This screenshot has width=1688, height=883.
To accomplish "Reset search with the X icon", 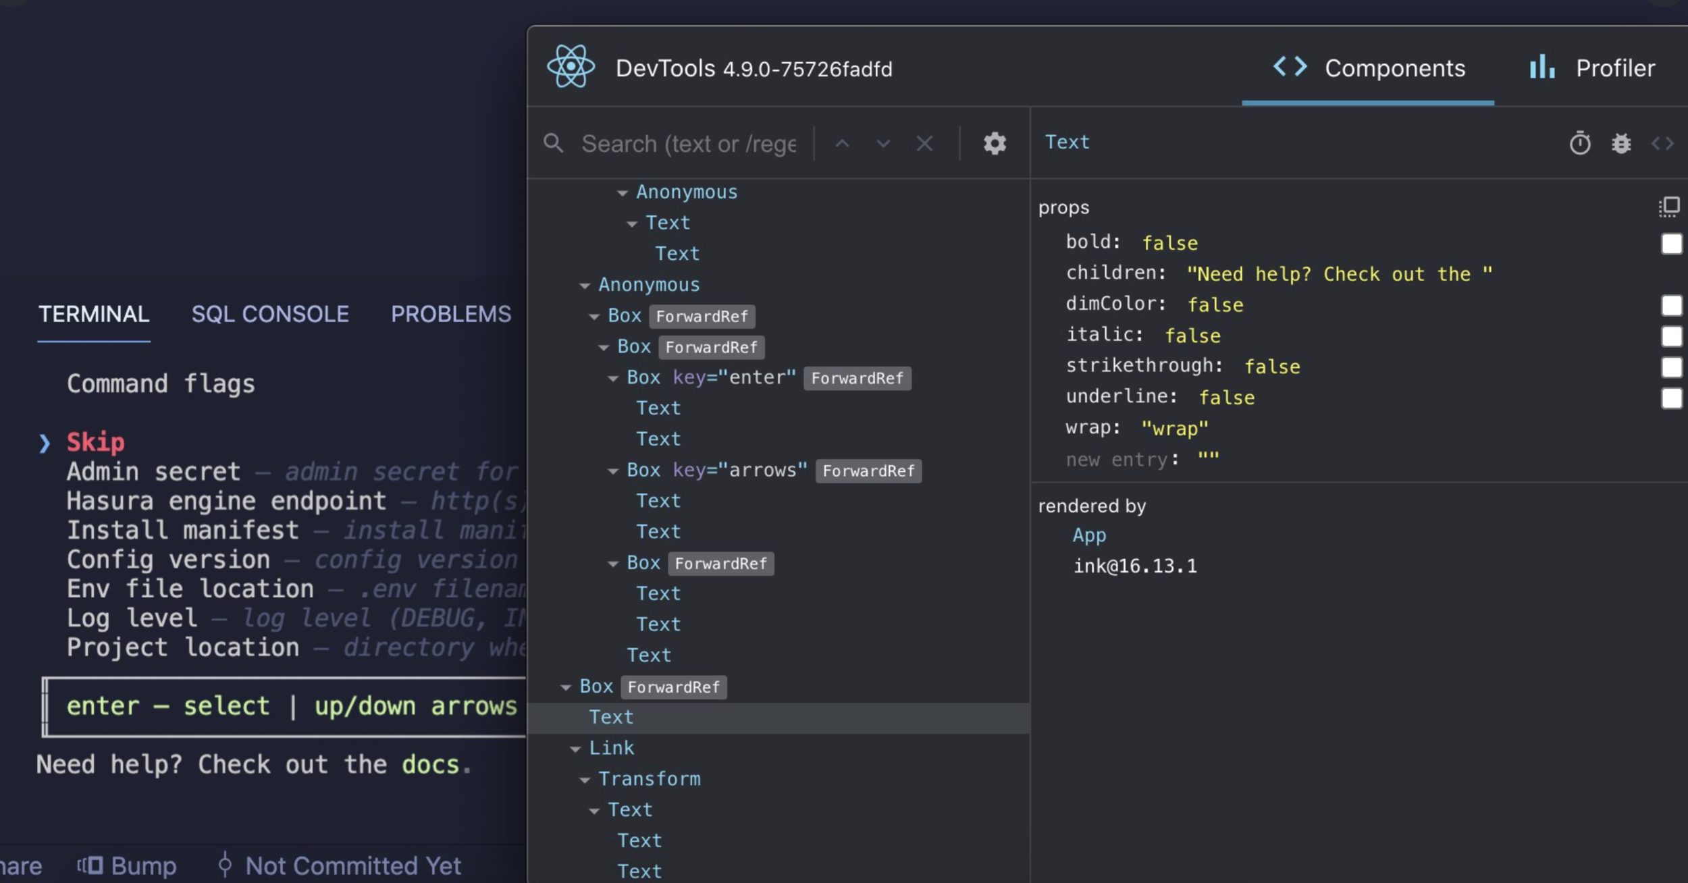I will coord(924,143).
